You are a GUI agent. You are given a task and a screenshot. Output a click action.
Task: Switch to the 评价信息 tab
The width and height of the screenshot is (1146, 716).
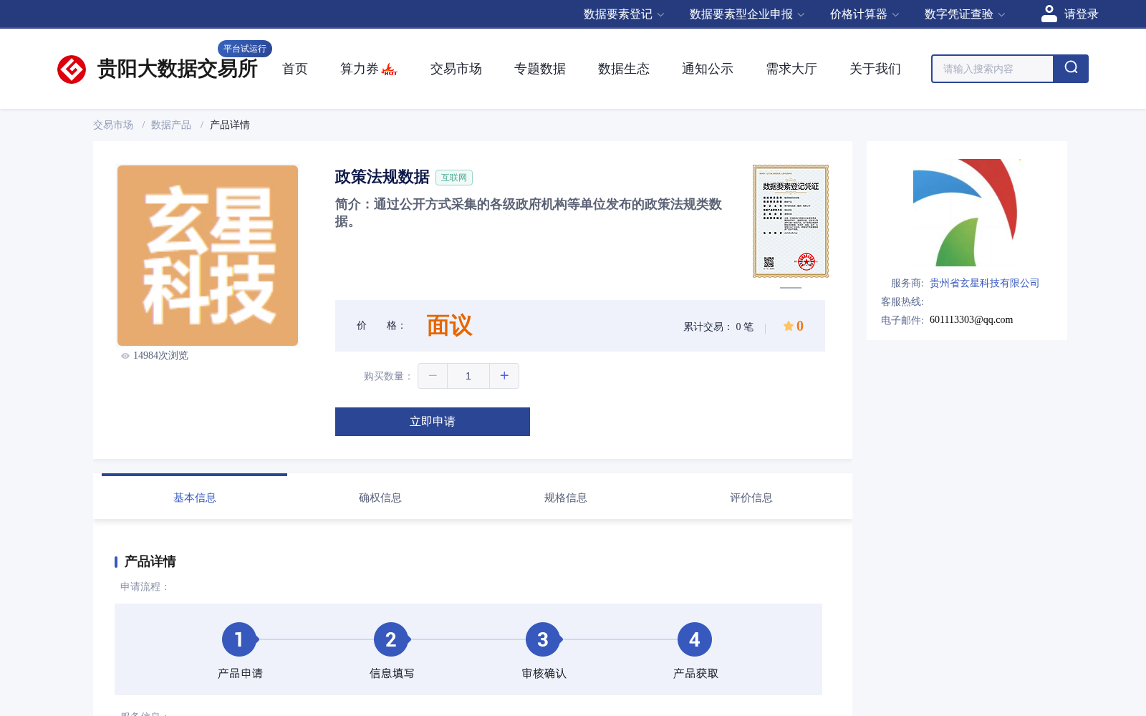click(x=751, y=498)
